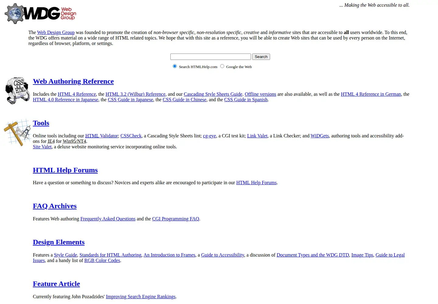Open the Link Valet link

click(257, 136)
